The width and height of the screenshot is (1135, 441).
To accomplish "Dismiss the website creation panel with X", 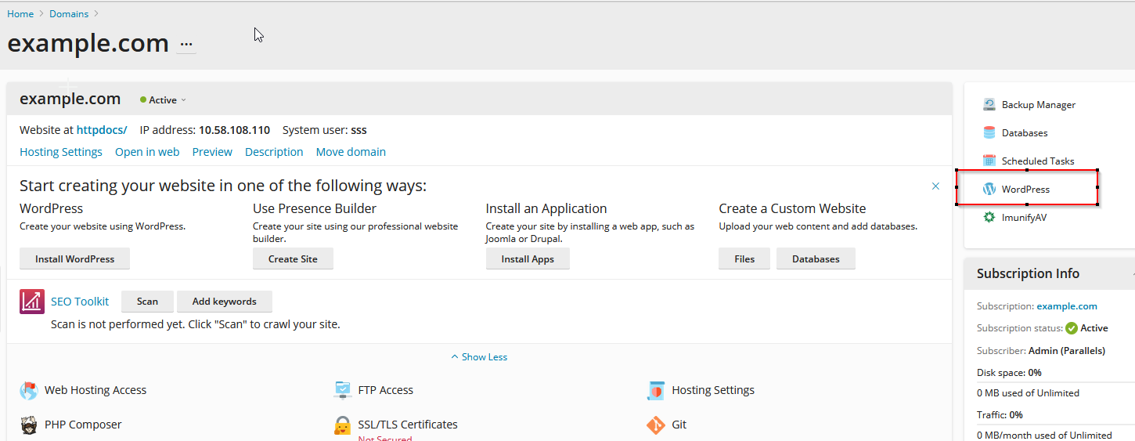I will (935, 186).
